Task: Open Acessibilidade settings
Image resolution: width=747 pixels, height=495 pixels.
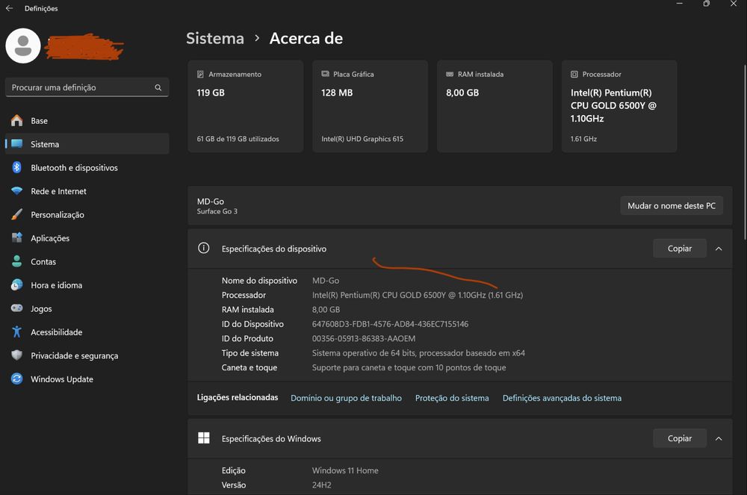Action: (87, 331)
